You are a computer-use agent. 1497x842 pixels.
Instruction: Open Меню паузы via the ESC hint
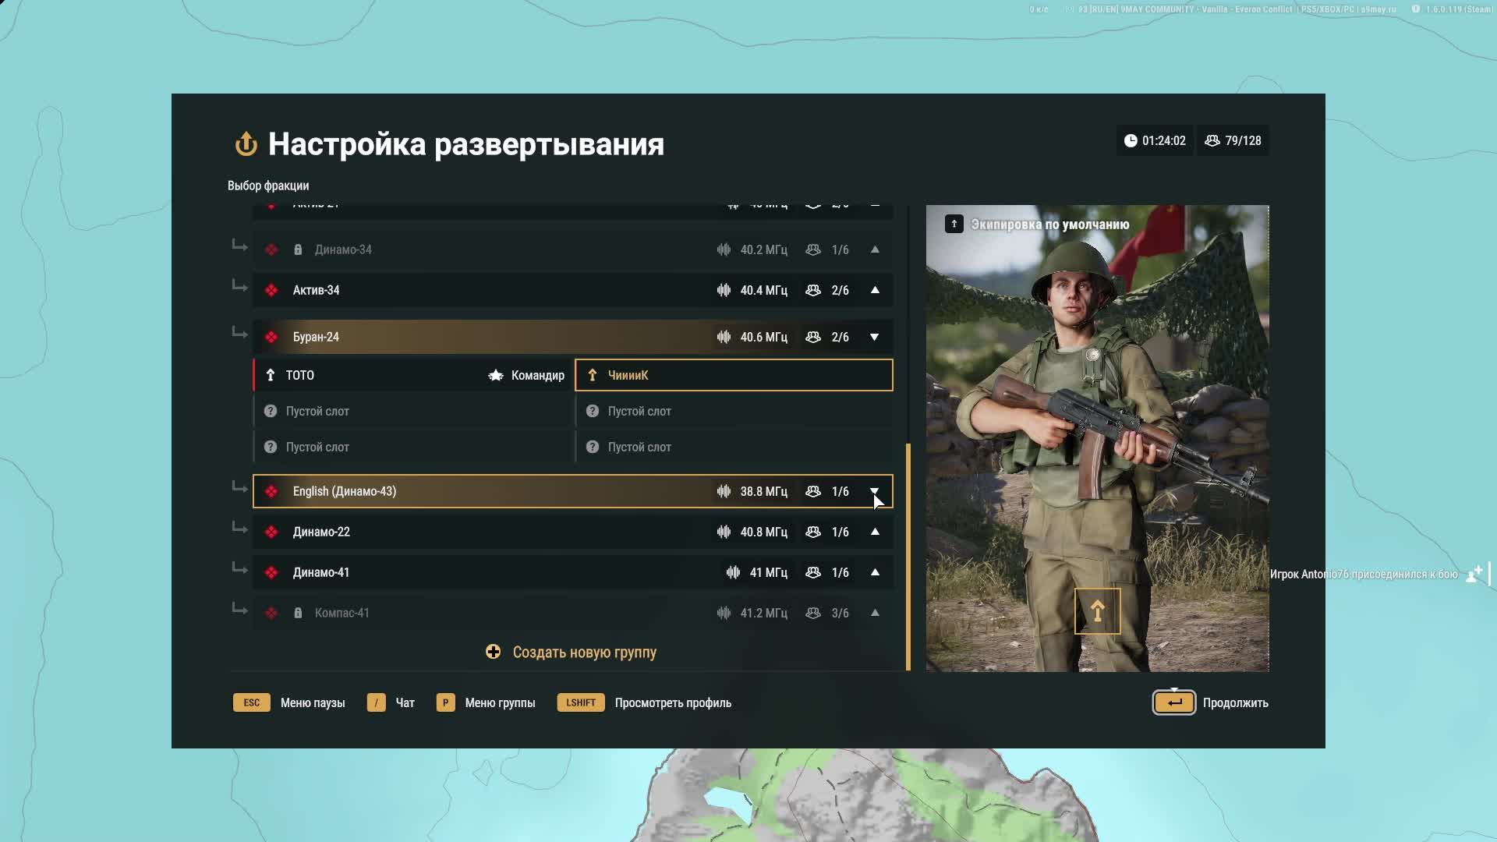pos(251,702)
